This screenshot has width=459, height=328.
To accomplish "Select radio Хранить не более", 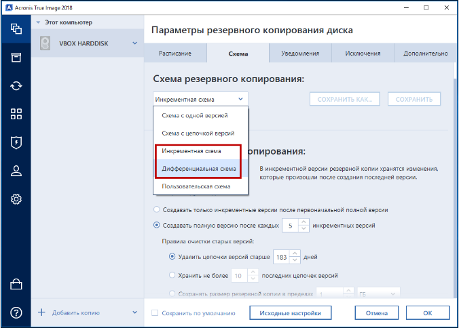I will [172, 275].
